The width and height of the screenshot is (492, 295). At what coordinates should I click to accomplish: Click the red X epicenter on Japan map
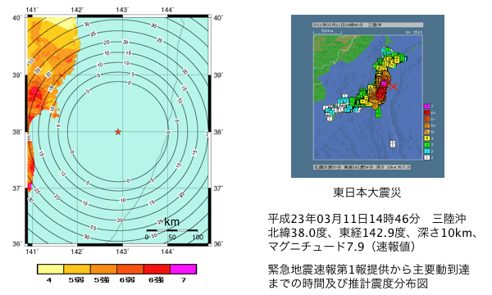coord(394,86)
